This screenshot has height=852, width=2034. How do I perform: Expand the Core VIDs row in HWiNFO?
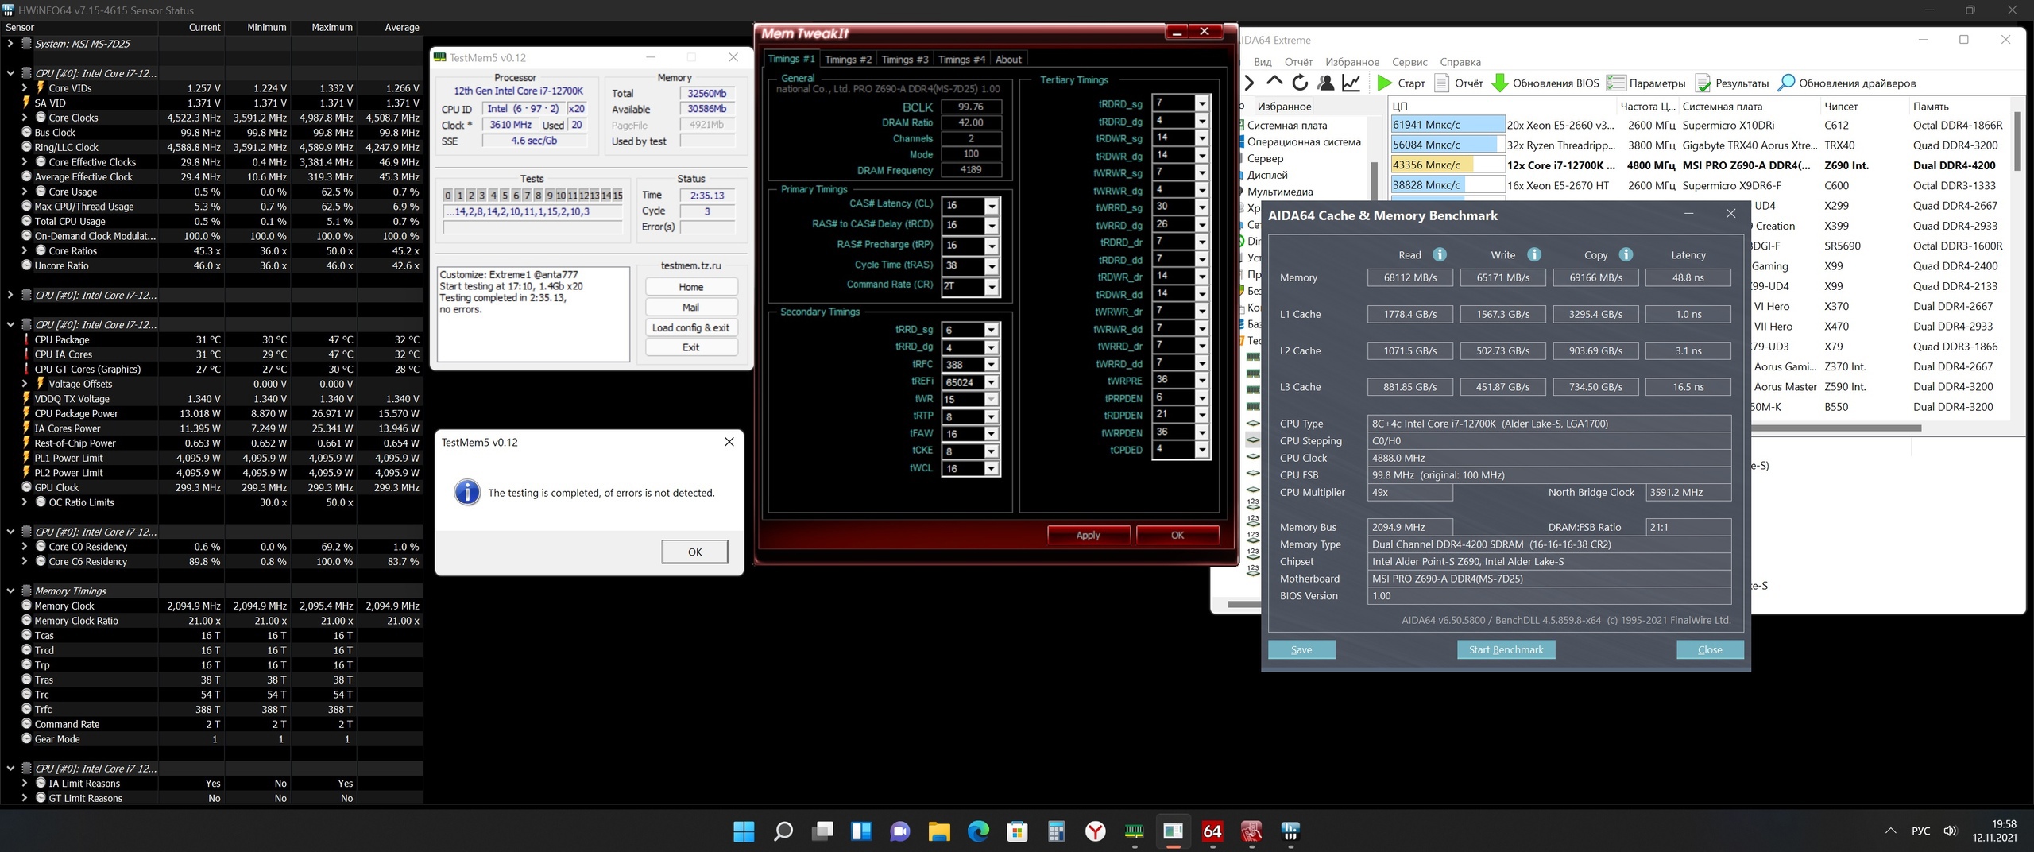point(25,88)
